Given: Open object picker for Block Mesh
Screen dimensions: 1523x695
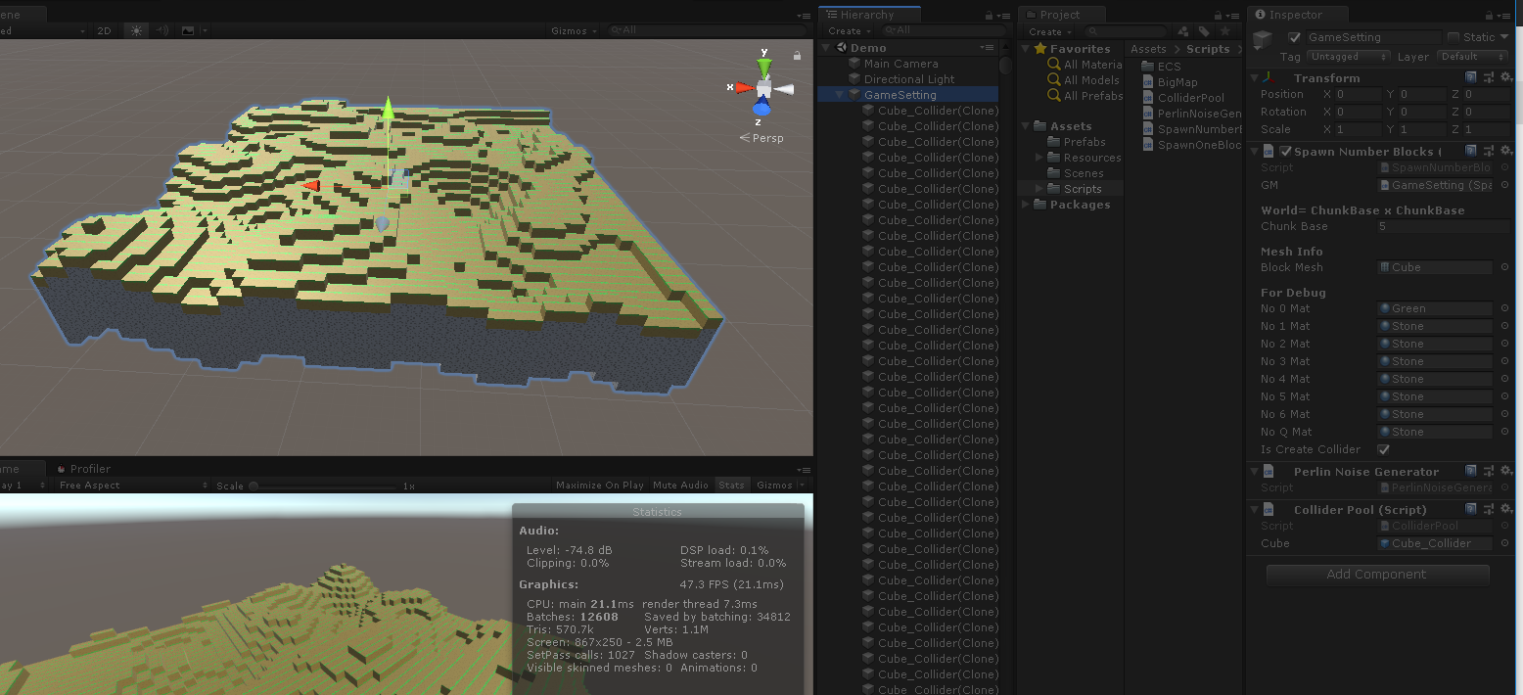Looking at the screenshot, I should coord(1504,267).
